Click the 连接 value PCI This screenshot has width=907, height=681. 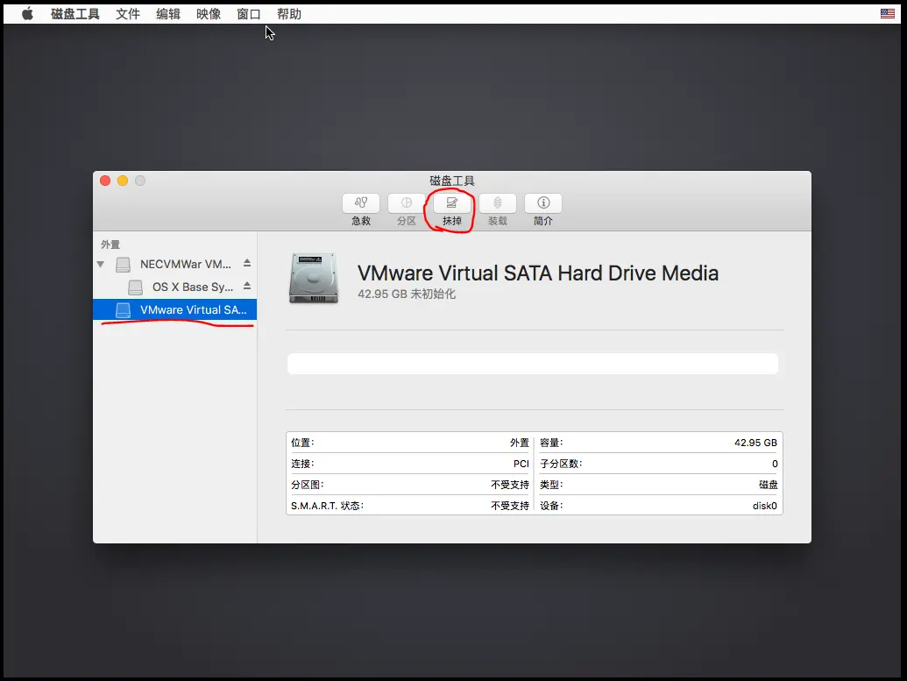[521, 464]
